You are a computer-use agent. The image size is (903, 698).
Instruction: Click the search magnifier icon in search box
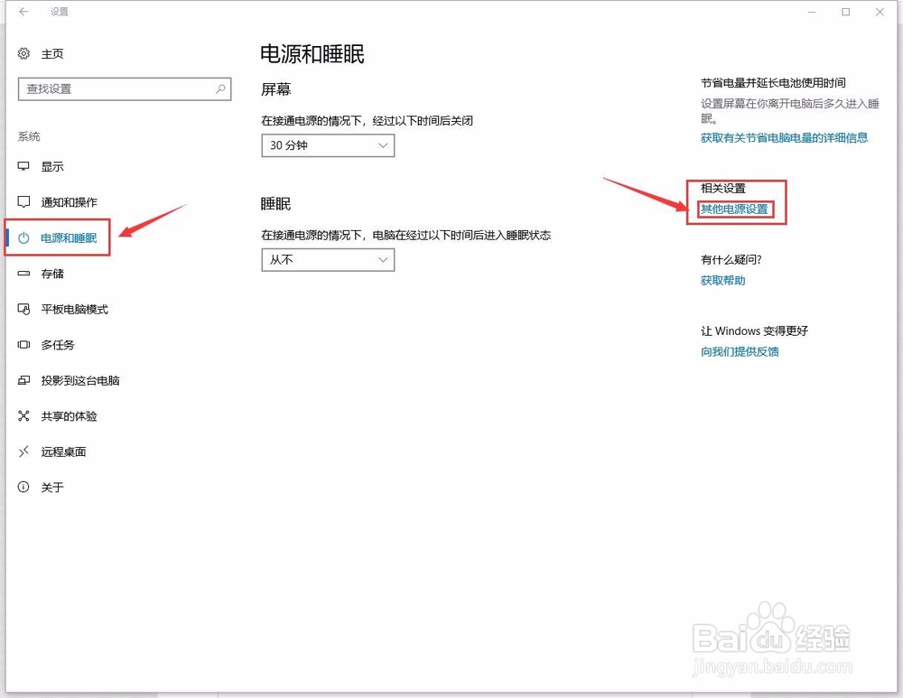pos(221,88)
